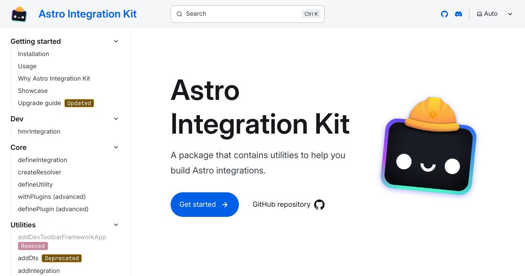Open the Usage page
Image resolution: width=525 pixels, height=276 pixels.
click(x=27, y=66)
